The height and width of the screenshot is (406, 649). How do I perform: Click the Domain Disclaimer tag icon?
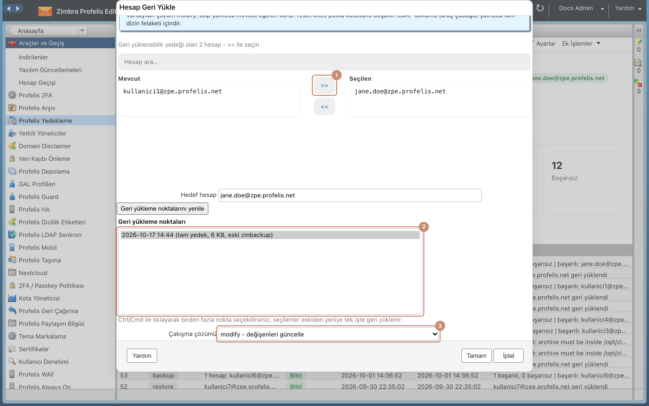(x=12, y=146)
